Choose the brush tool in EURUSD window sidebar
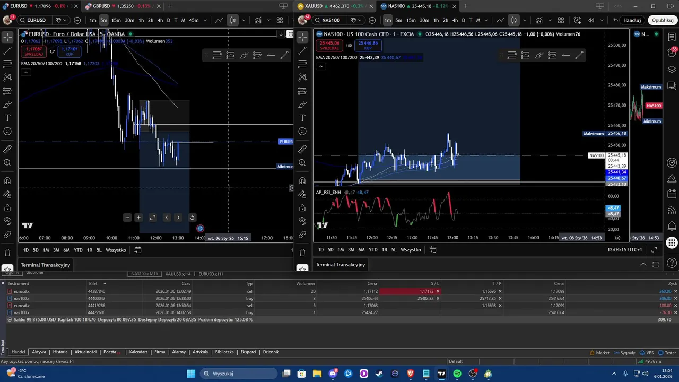Image resolution: width=679 pixels, height=382 pixels. (x=7, y=105)
